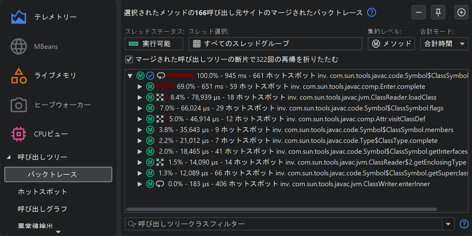The height and width of the screenshot is (236, 472).
Task: Click the minus collapse button in header
Action: [418, 13]
